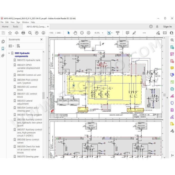Open the right pane search tool
This screenshot has width=175, height=175.
click(172, 40)
